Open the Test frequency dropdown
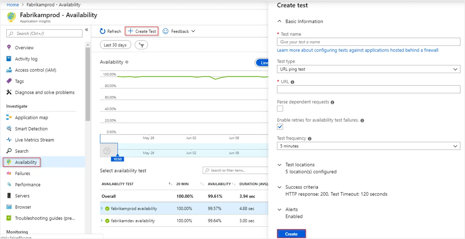465x239 pixels. (368, 146)
